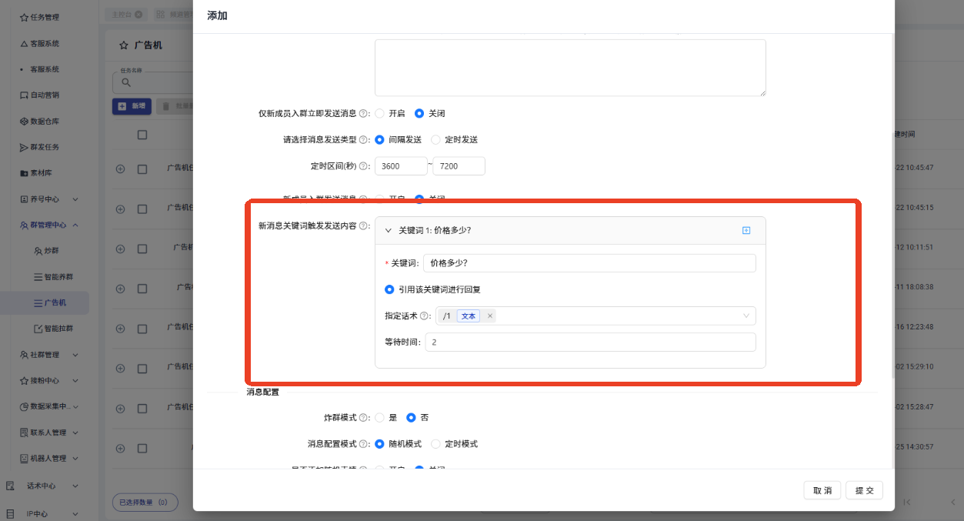Viewport: 964px width, 521px height.
Task: Select 定时发送 radio option
Action: pyautogui.click(x=436, y=140)
